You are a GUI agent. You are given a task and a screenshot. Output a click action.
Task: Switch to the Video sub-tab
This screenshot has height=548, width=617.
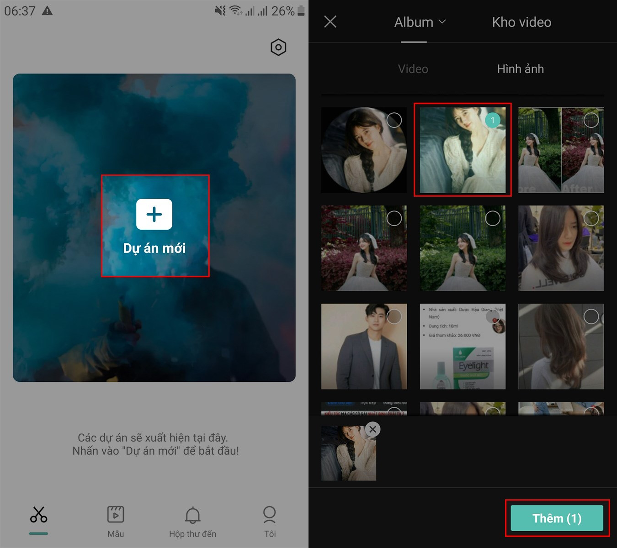(x=413, y=69)
